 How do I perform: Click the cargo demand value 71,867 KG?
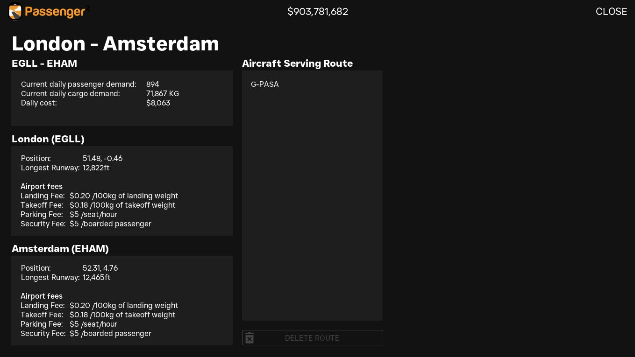tap(163, 94)
